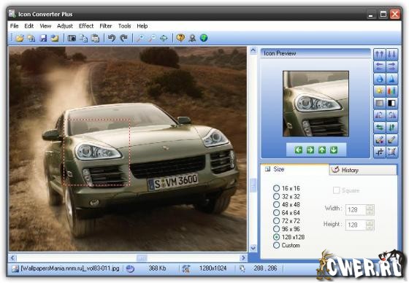Click the Open file toolbar icon
409x283 pixels.
point(19,39)
